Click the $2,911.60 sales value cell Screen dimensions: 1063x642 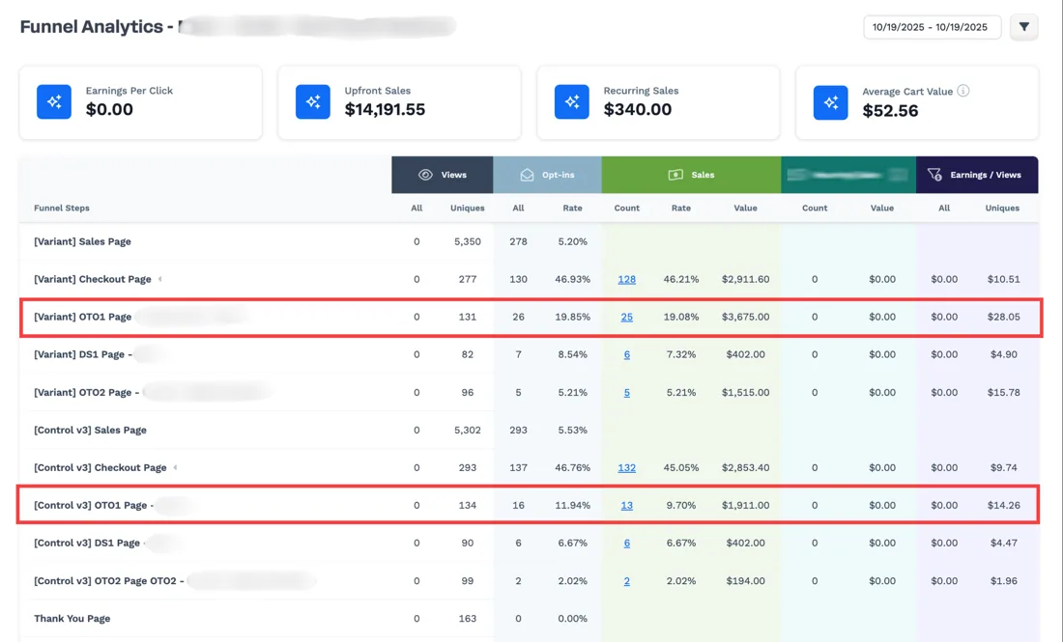pos(745,279)
